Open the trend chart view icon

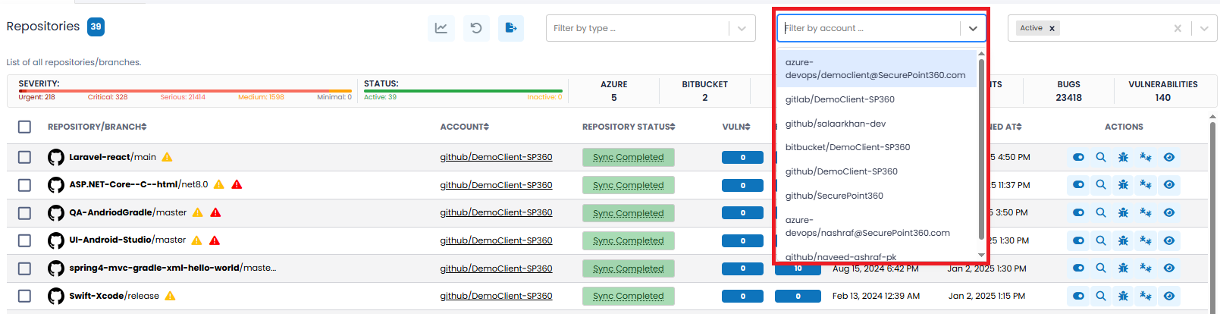coord(441,28)
